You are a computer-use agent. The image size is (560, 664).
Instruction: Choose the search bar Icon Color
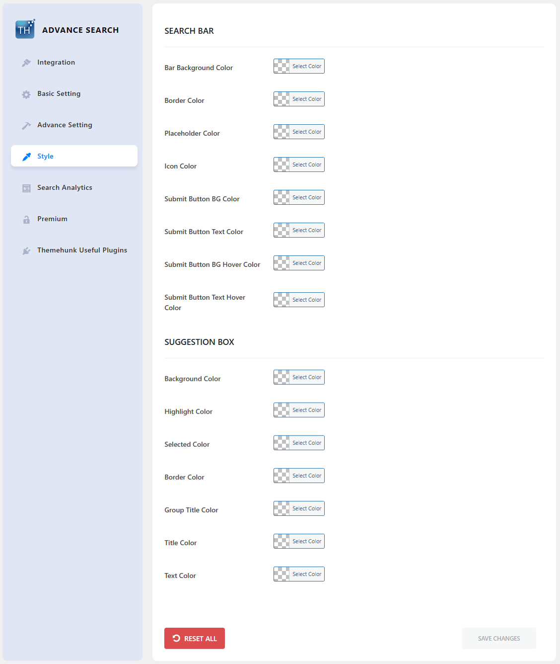[x=299, y=165]
